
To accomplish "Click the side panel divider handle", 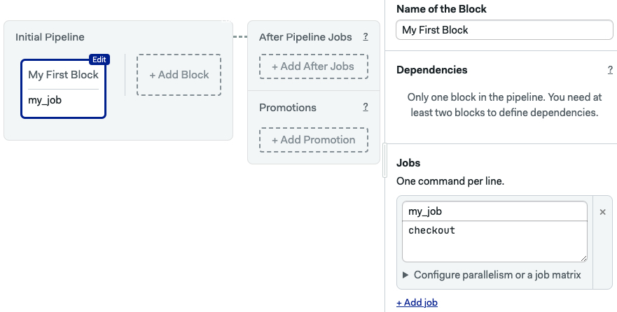I will pyautogui.click(x=385, y=160).
